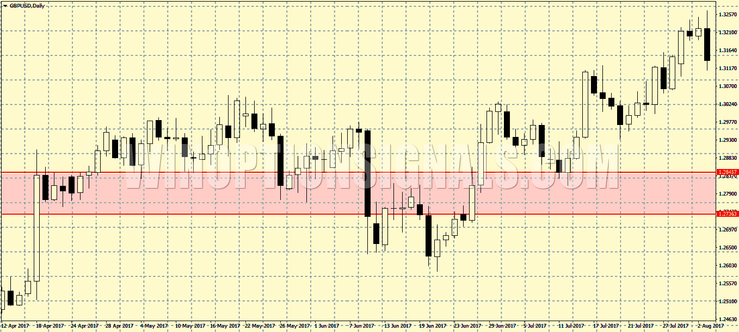Viewport: 739px width, 332px height.
Task: Select the pink shaded zone rectangle
Action: point(327,193)
